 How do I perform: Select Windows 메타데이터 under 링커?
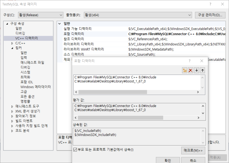click(35, 87)
